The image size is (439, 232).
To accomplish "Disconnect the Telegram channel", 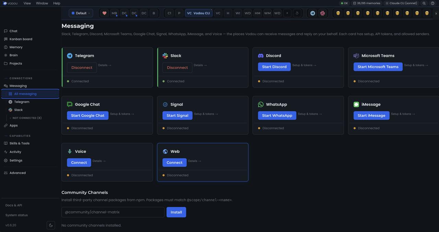I will tap(82, 68).
